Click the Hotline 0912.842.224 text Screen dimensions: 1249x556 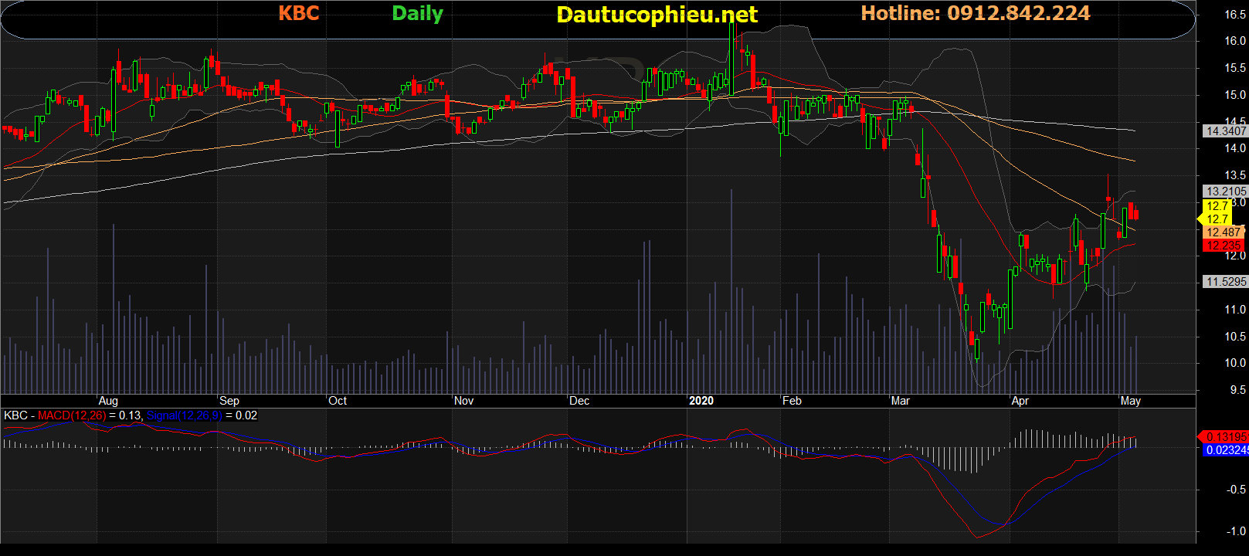(x=975, y=13)
